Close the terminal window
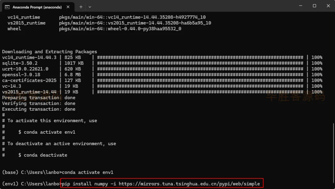Image resolution: width=335 pixels, height=189 pixels. (x=328, y=6)
